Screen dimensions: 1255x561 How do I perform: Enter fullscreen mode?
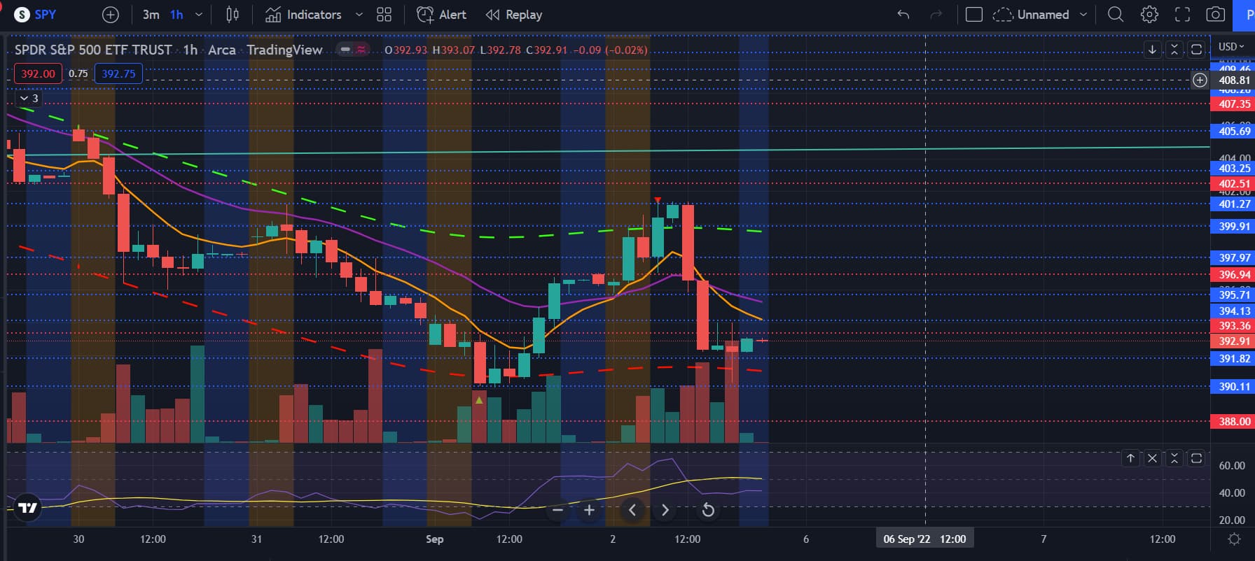coord(1182,14)
